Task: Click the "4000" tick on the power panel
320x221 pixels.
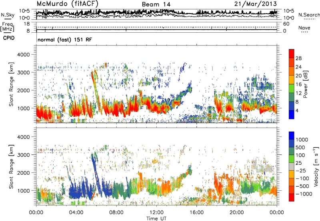Action: (24, 55)
